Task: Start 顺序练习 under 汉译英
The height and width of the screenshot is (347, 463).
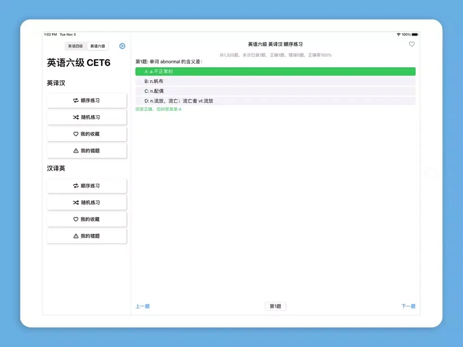Action: coord(87,186)
